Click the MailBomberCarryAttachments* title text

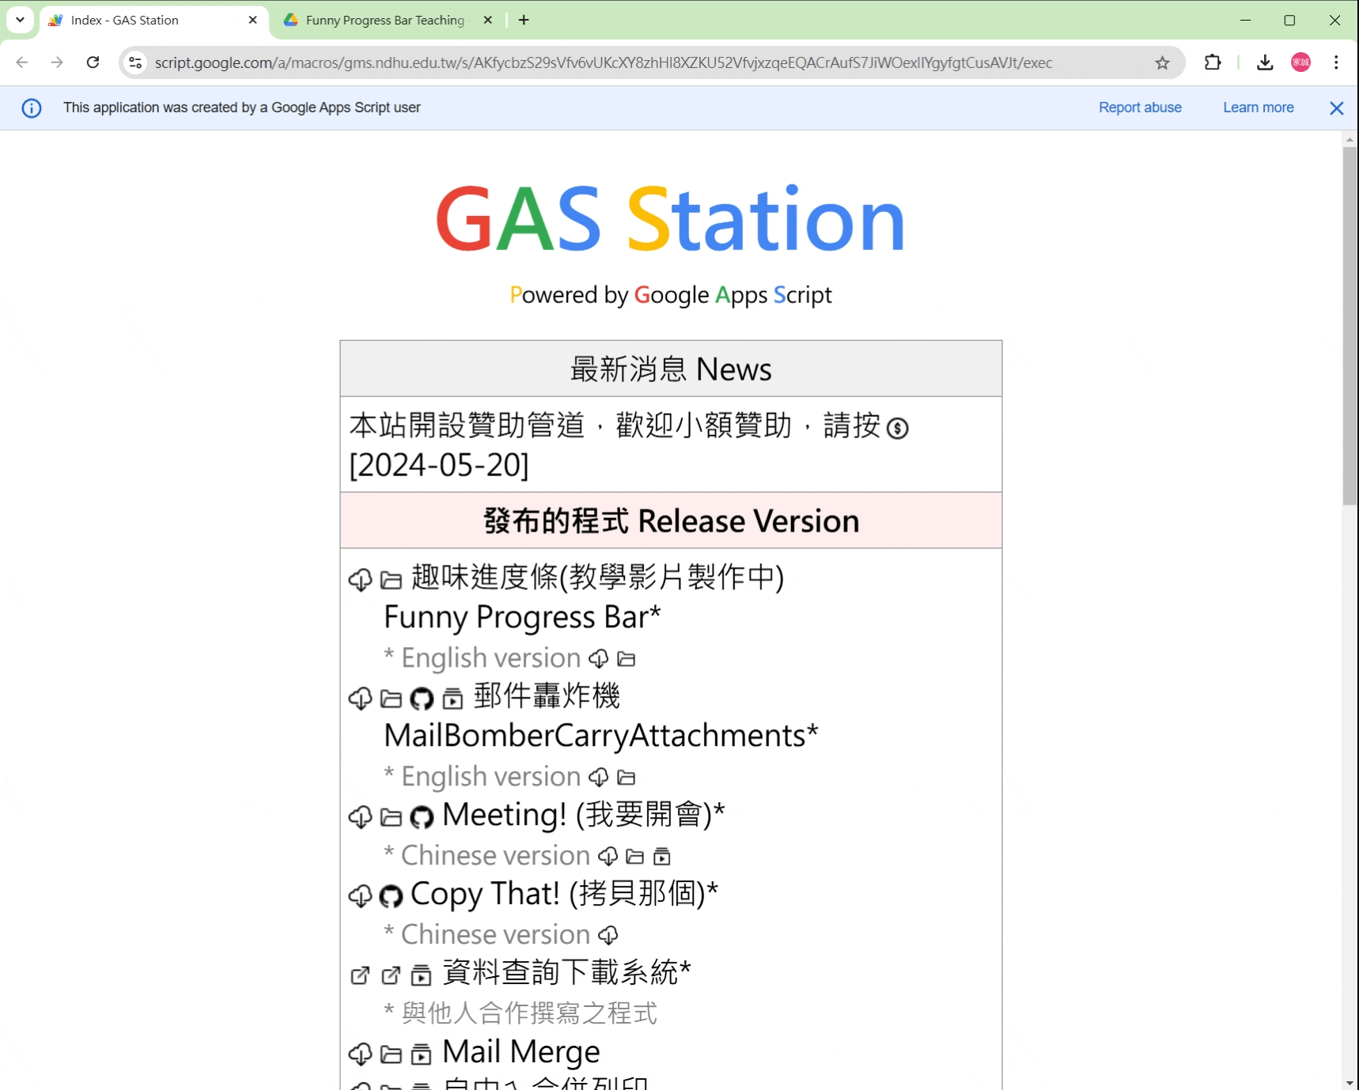(x=601, y=736)
